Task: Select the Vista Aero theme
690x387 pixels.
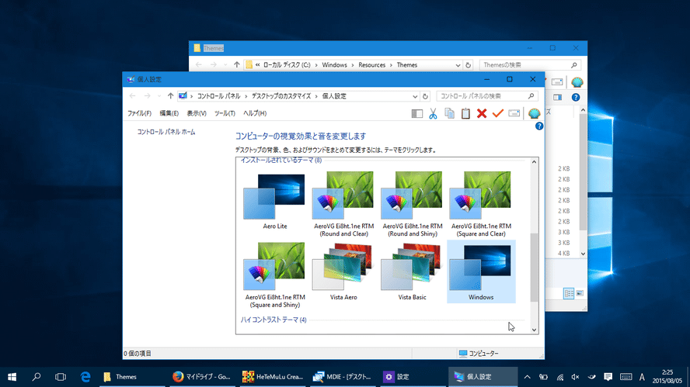Action: click(343, 272)
